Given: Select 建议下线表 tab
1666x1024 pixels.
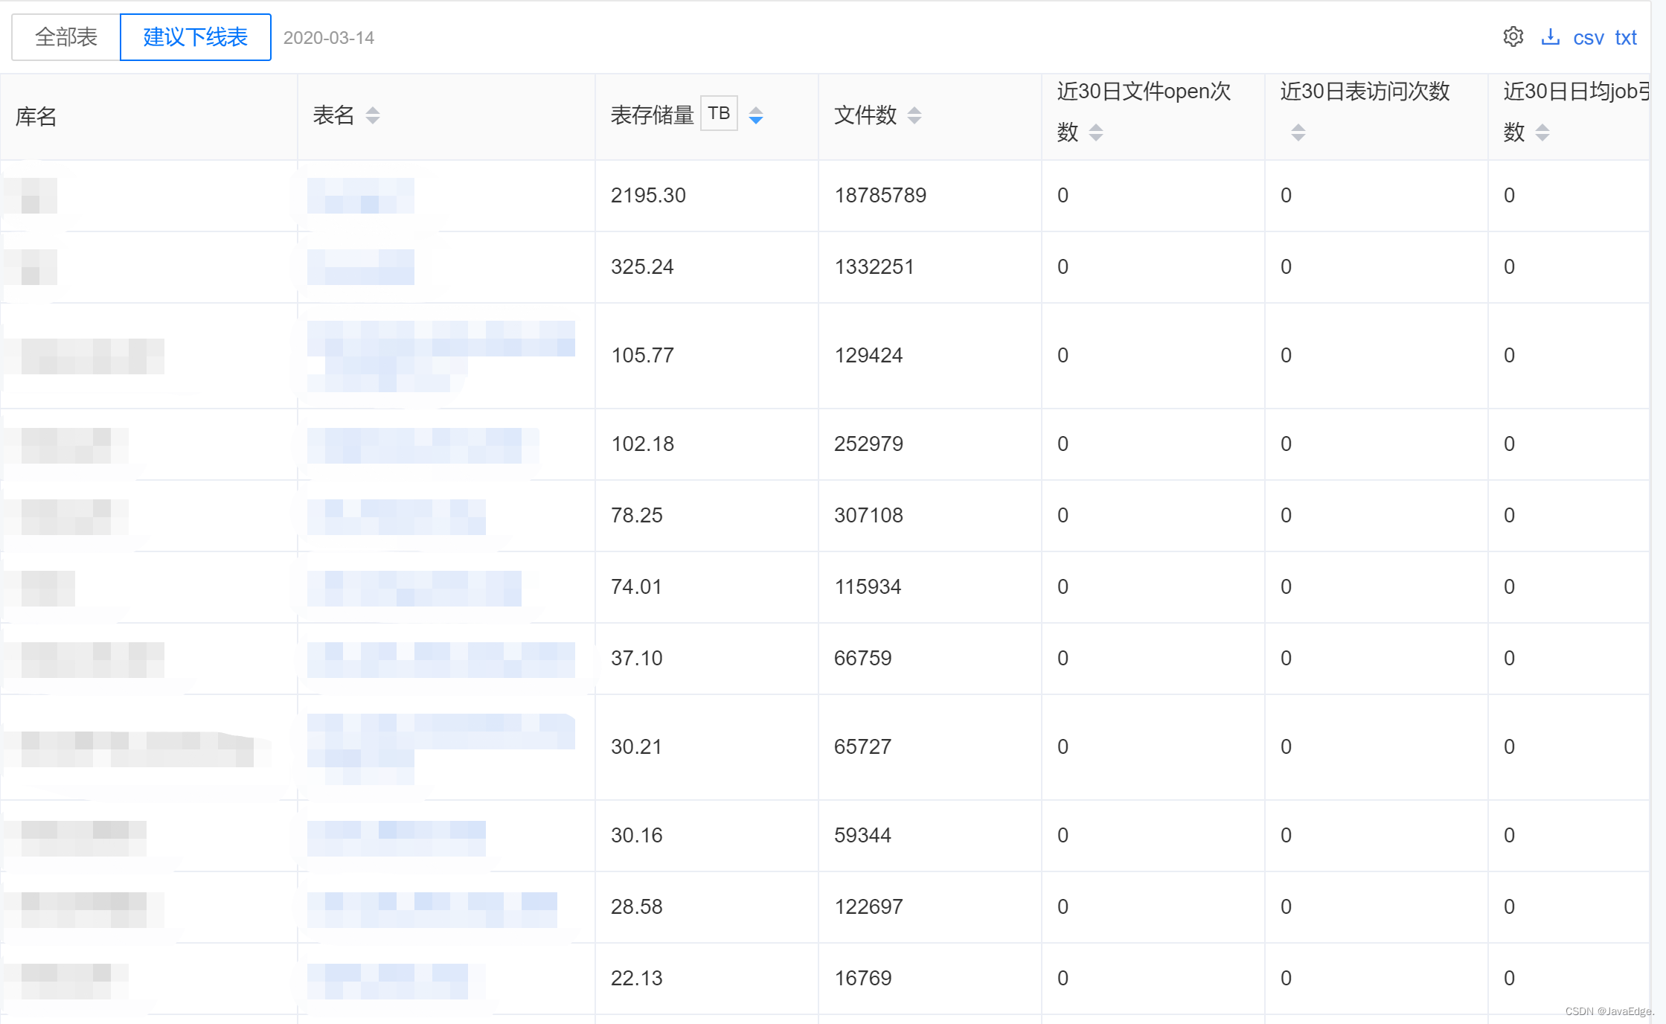Looking at the screenshot, I should pos(195,37).
